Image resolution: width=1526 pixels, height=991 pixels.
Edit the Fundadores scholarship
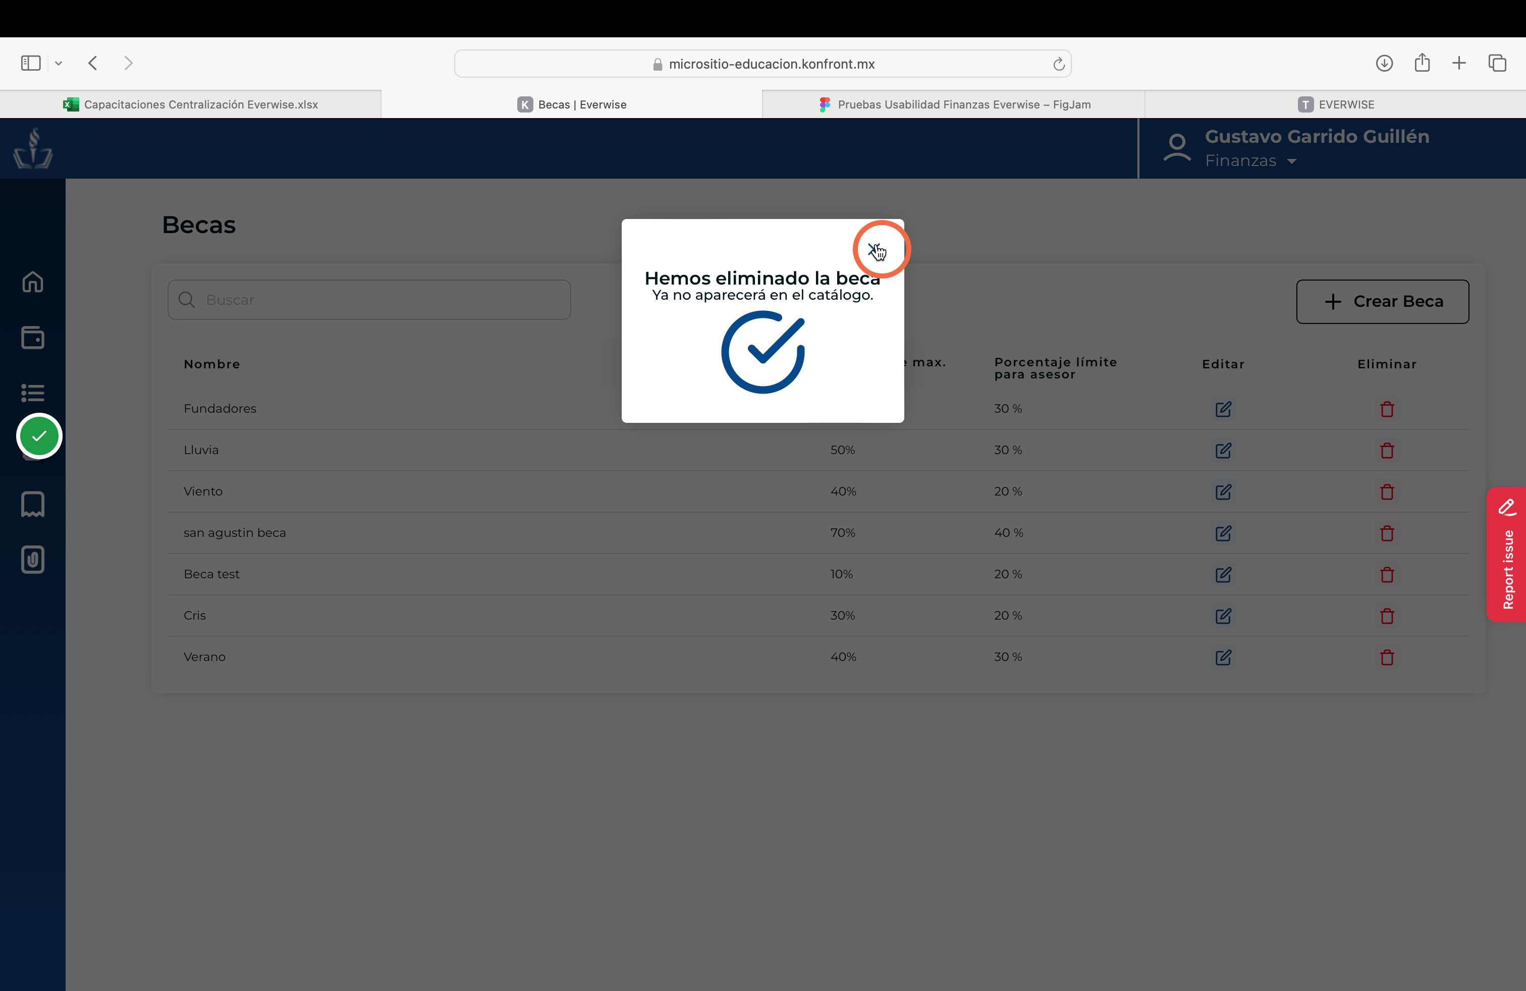(1223, 409)
